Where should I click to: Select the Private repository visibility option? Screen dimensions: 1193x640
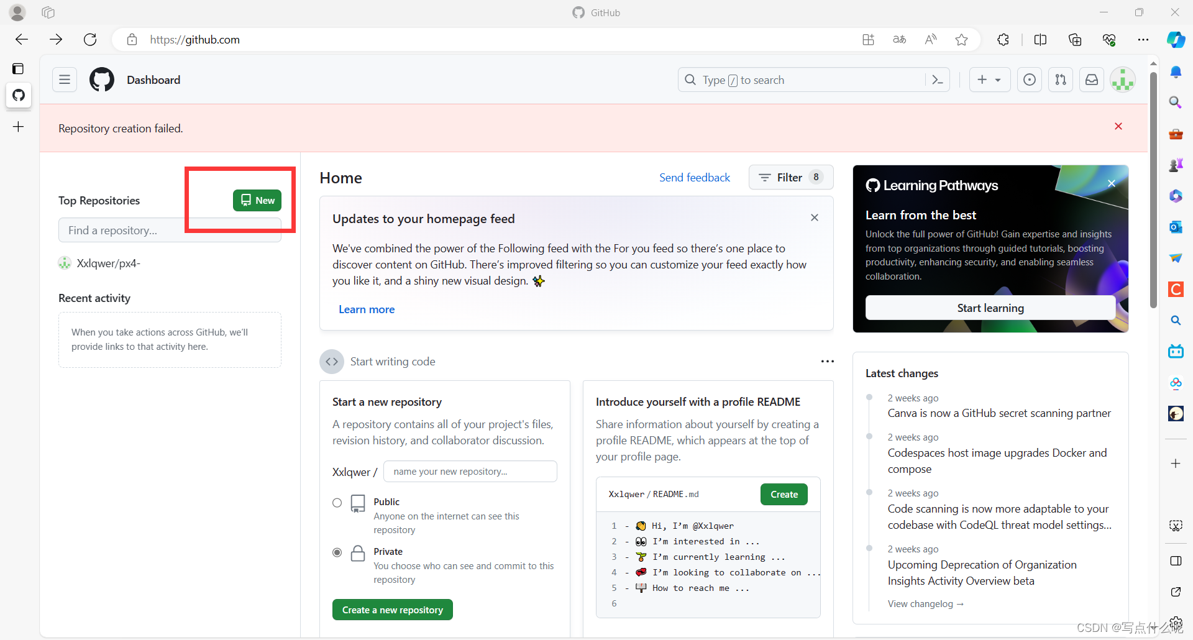click(337, 552)
